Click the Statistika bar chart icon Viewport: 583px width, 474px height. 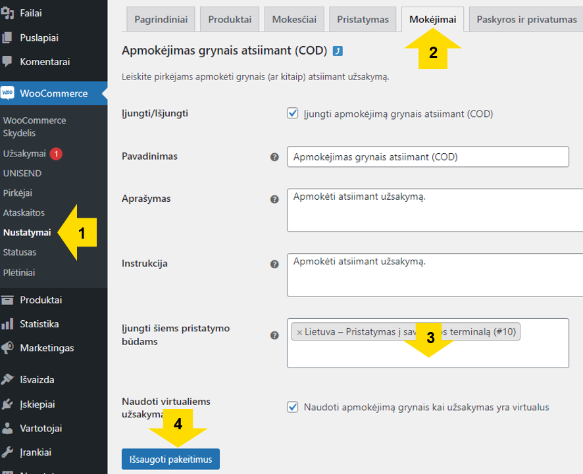[7, 324]
